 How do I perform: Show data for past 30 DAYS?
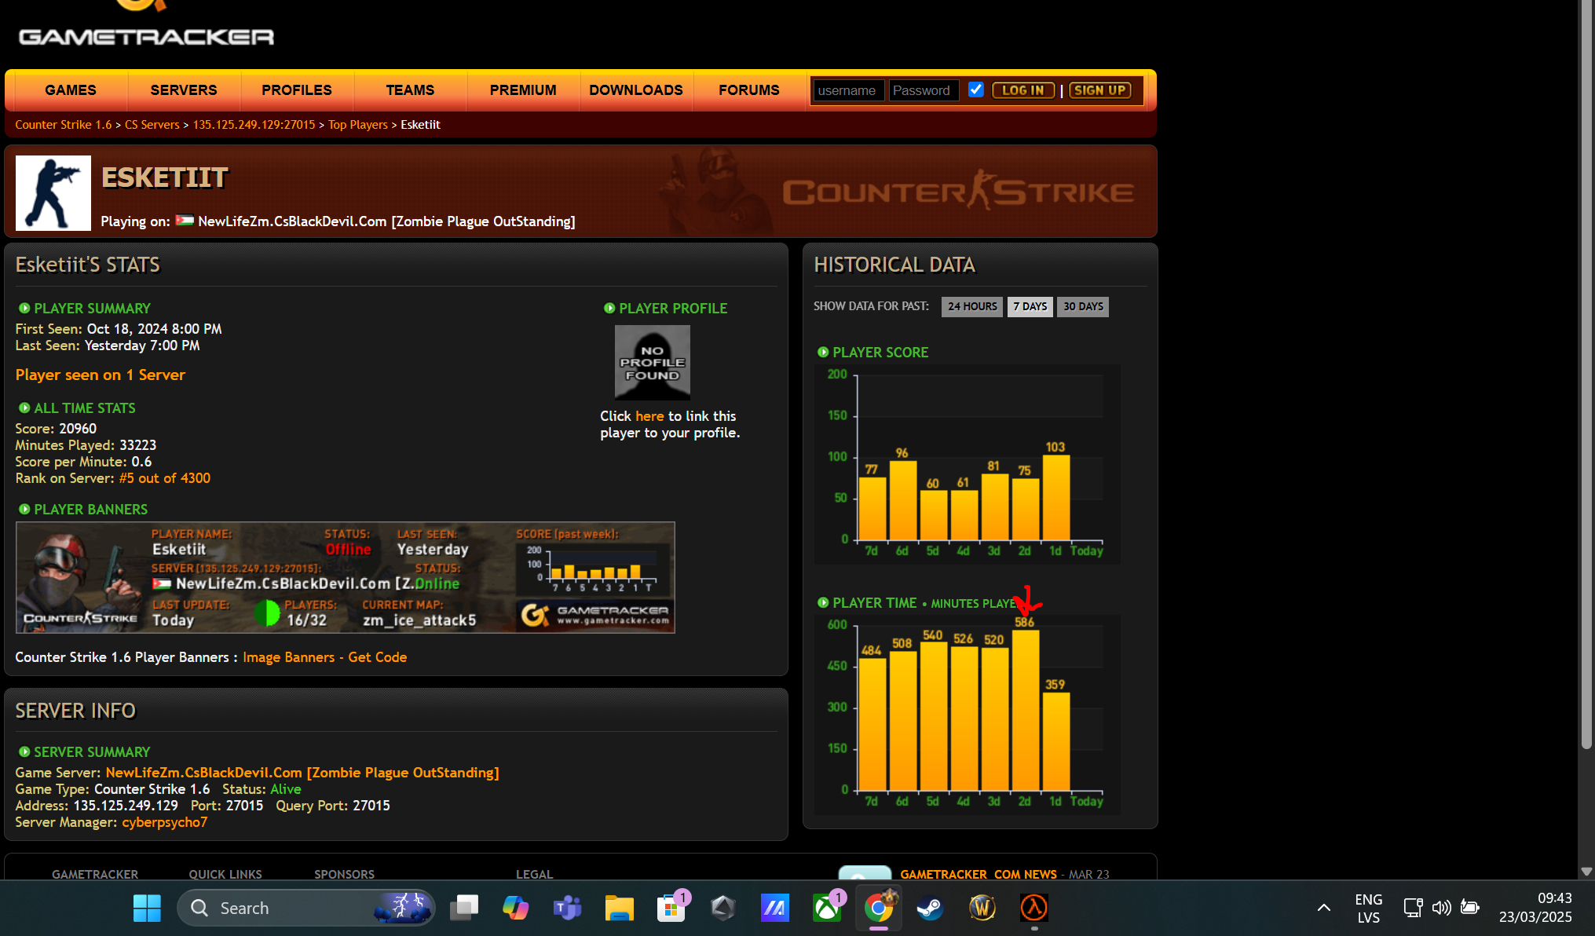(x=1083, y=306)
